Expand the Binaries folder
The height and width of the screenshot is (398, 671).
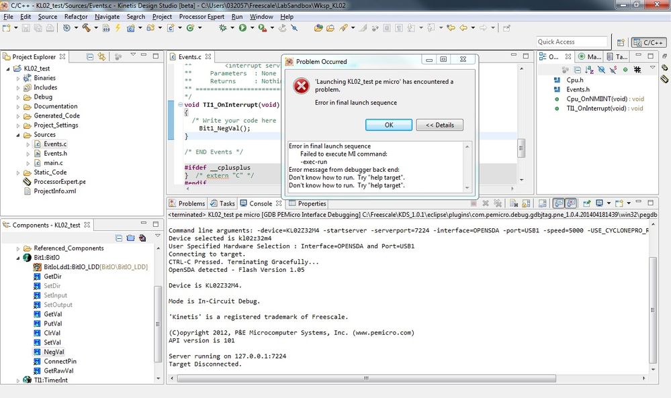coord(18,79)
